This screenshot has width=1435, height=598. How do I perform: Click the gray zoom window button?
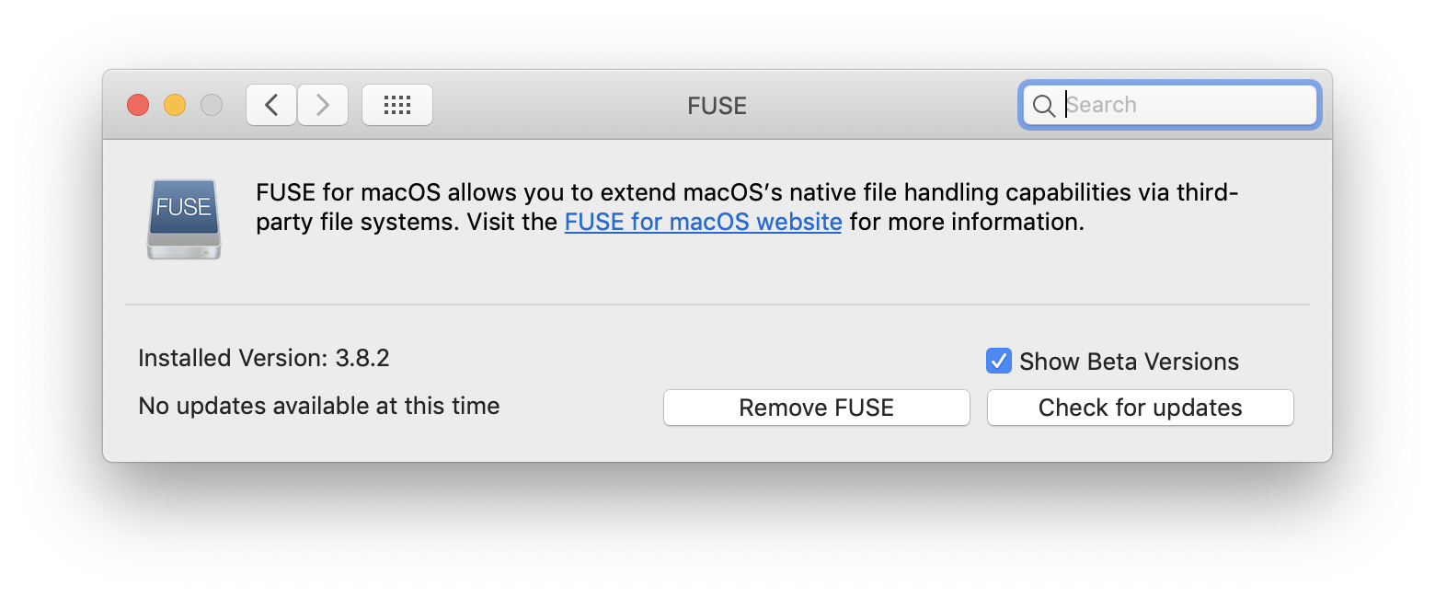[x=212, y=105]
